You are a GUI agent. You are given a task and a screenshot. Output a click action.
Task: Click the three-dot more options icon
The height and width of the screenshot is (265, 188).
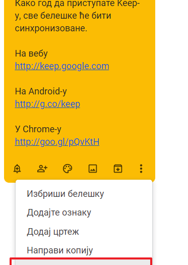(141, 169)
